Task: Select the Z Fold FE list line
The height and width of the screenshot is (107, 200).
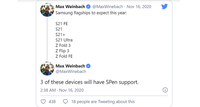Action: coord(64,56)
